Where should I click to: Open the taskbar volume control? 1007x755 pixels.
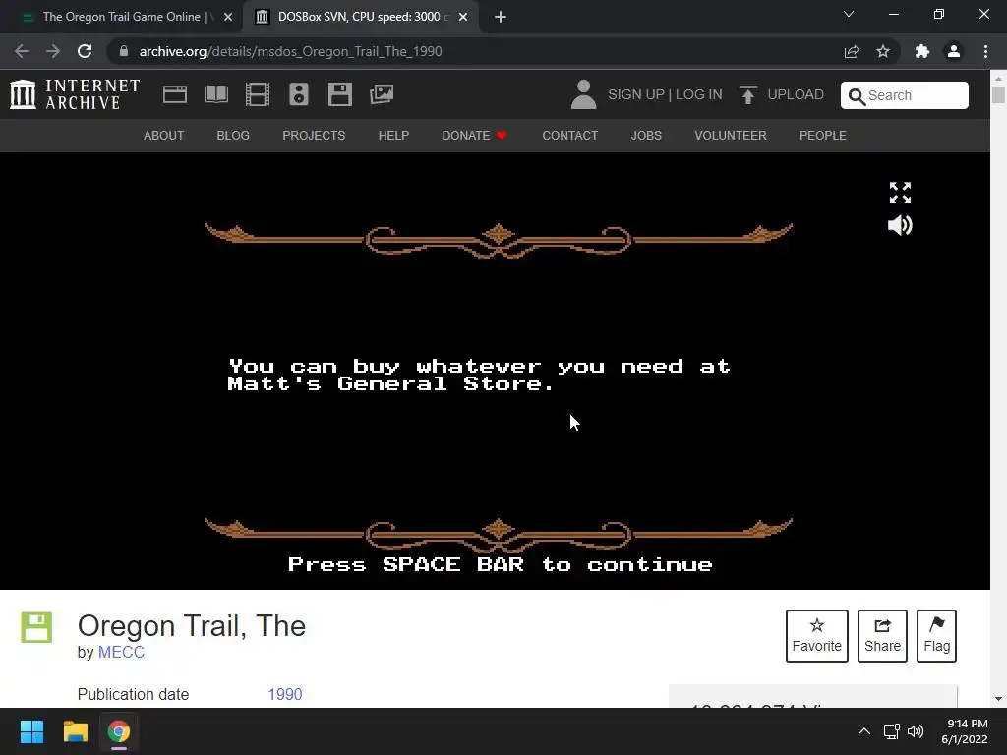(916, 731)
